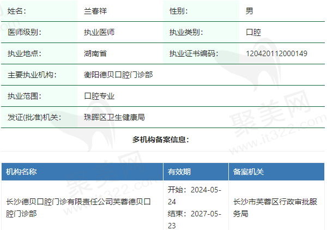Select the 口腔 category value
The image size is (327, 230).
tap(253, 32)
